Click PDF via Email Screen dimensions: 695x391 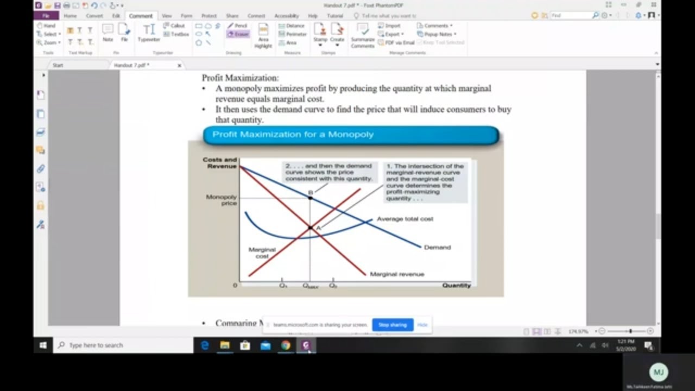pyautogui.click(x=396, y=42)
